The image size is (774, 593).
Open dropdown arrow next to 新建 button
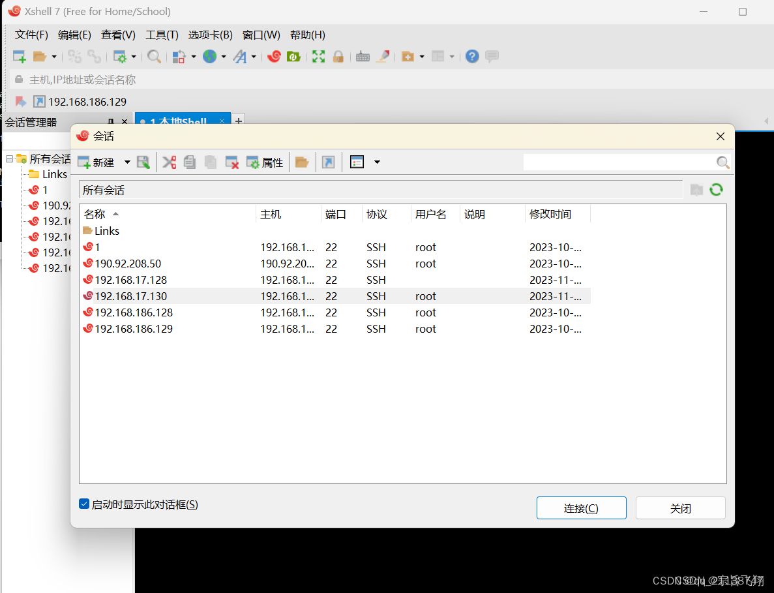127,162
